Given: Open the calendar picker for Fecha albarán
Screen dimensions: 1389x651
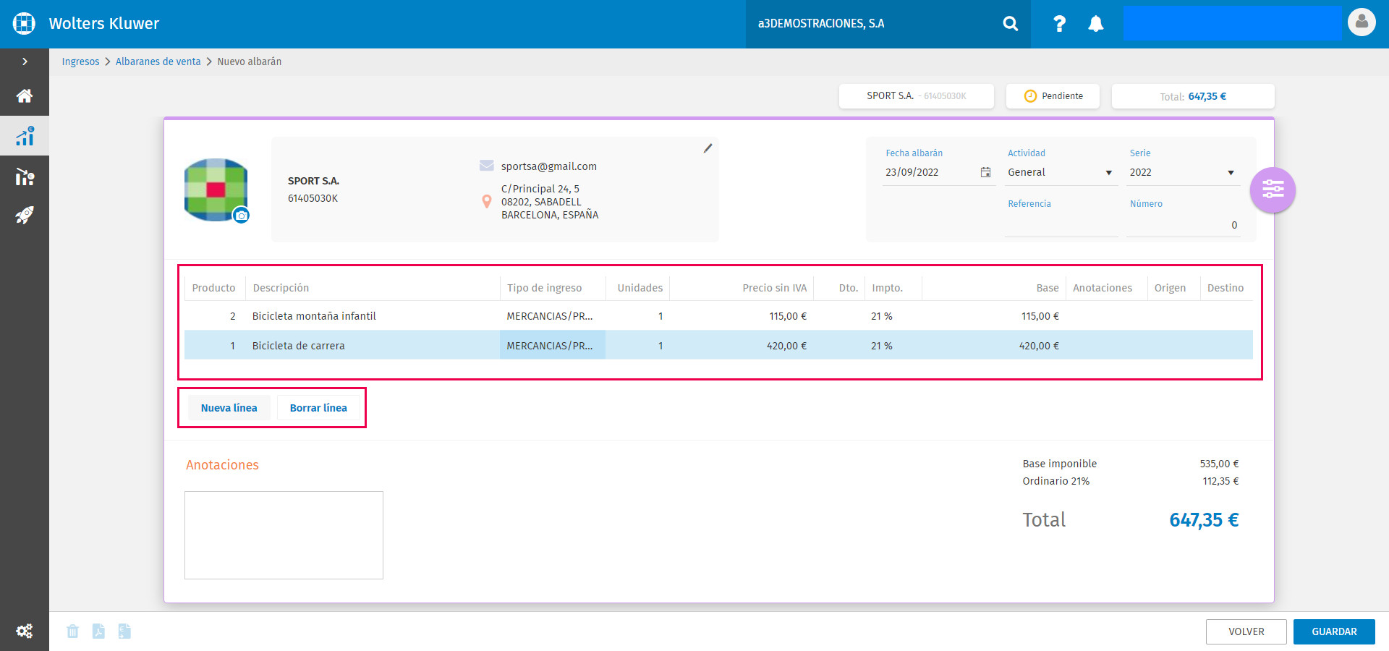Looking at the screenshot, I should pyautogui.click(x=985, y=172).
